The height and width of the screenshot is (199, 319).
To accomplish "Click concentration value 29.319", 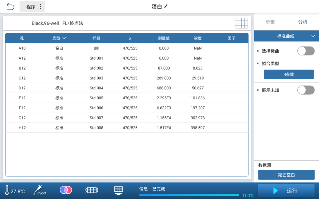I will pos(198,78).
